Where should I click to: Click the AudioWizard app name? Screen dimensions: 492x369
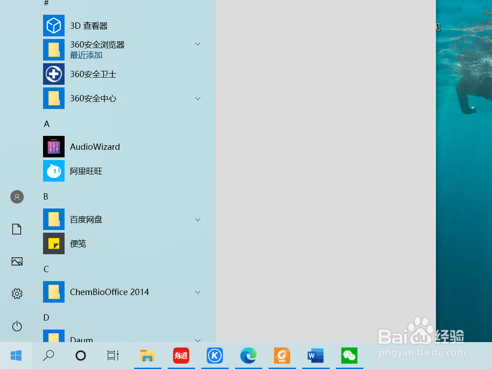95,147
